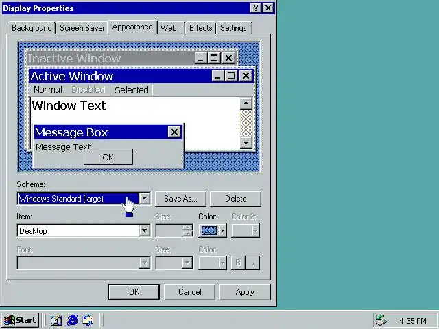This screenshot has height=329, width=439.
Task: Click the font Color swatch dropdown
Action: point(213,263)
